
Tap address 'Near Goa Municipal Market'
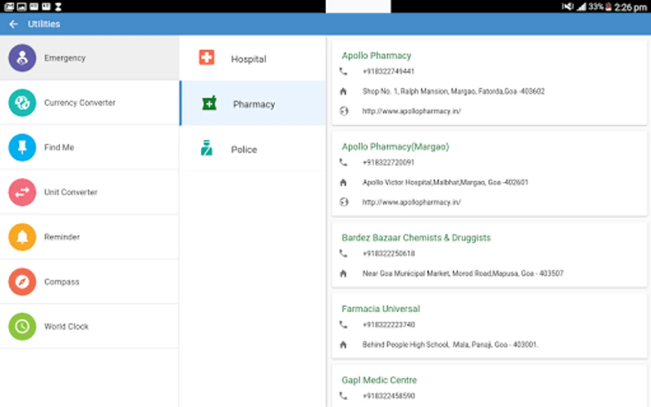[463, 273]
